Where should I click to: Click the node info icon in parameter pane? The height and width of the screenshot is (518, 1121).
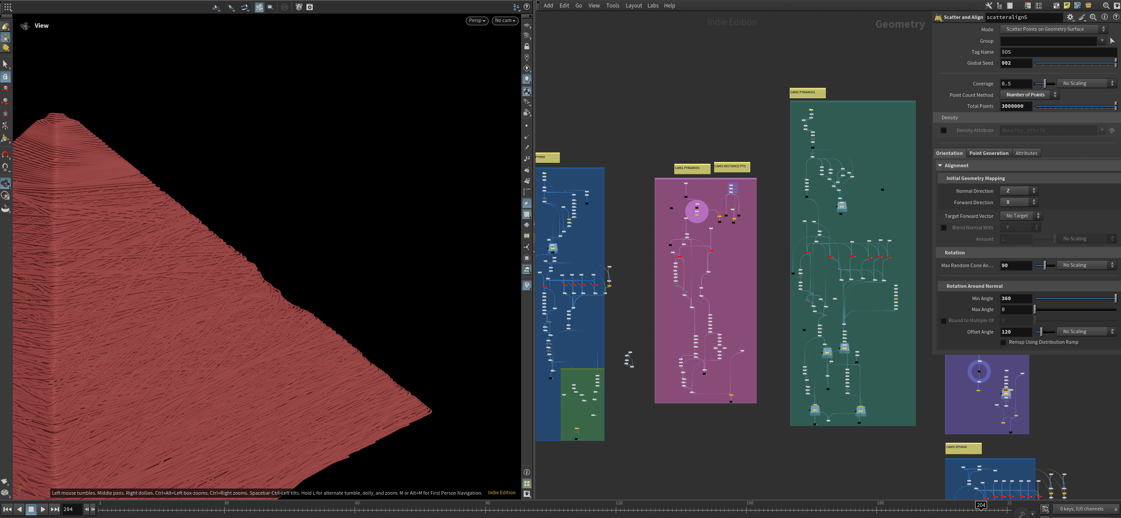1105,17
